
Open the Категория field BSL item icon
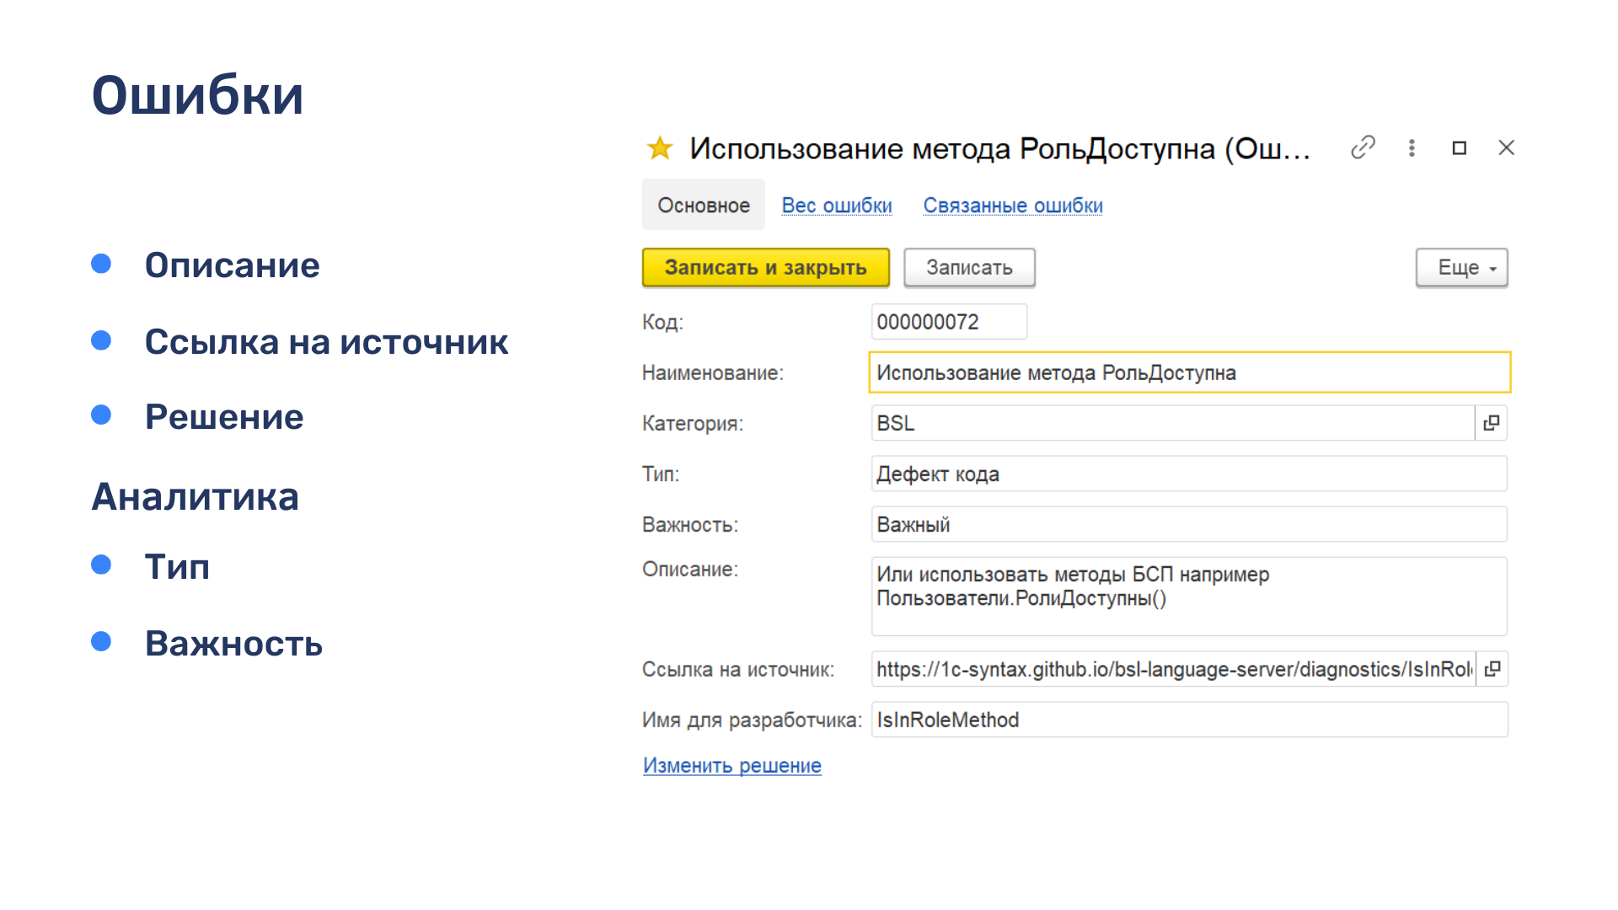coord(1491,423)
